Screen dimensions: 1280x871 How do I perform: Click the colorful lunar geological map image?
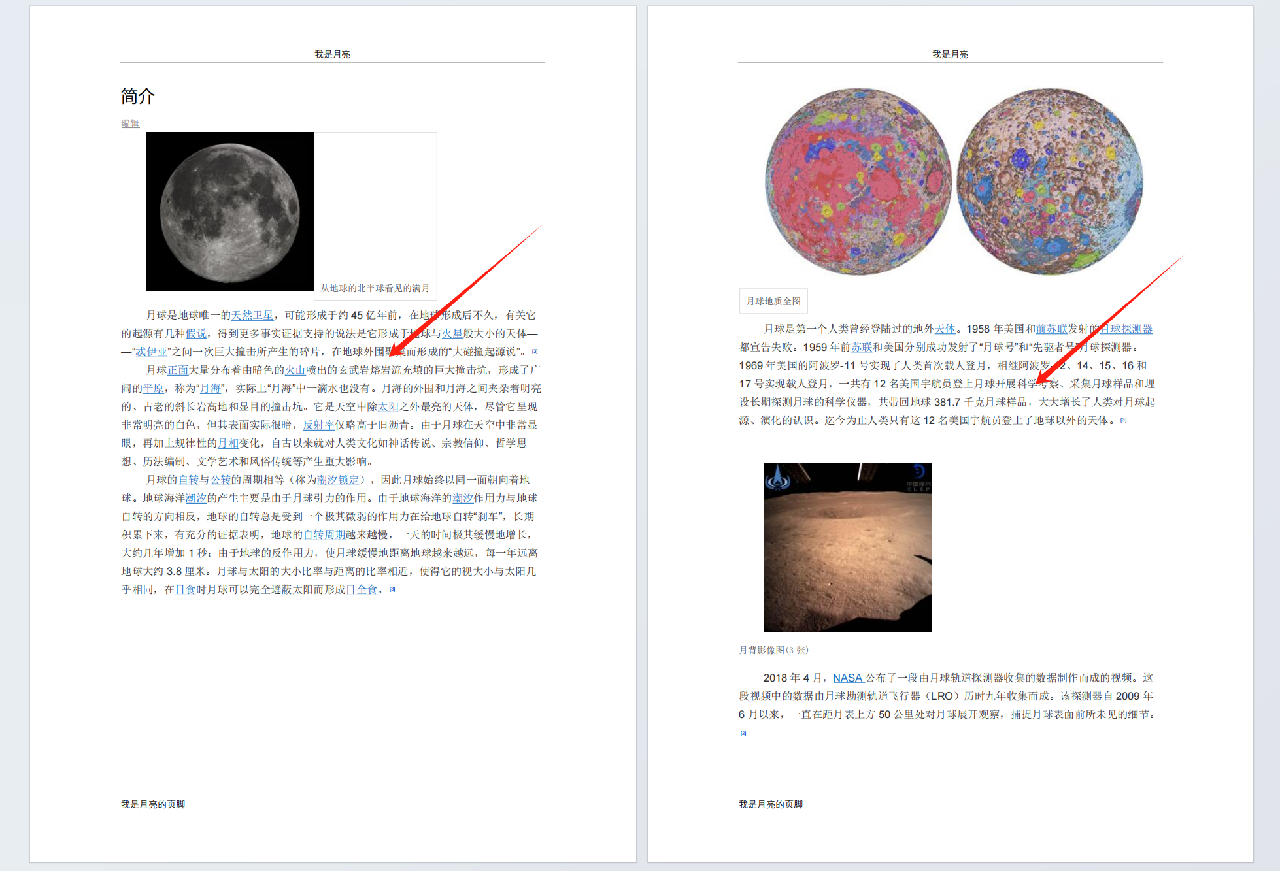pyautogui.click(x=954, y=182)
